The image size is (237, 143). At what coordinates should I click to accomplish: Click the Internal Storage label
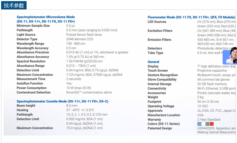coord(159,84)
